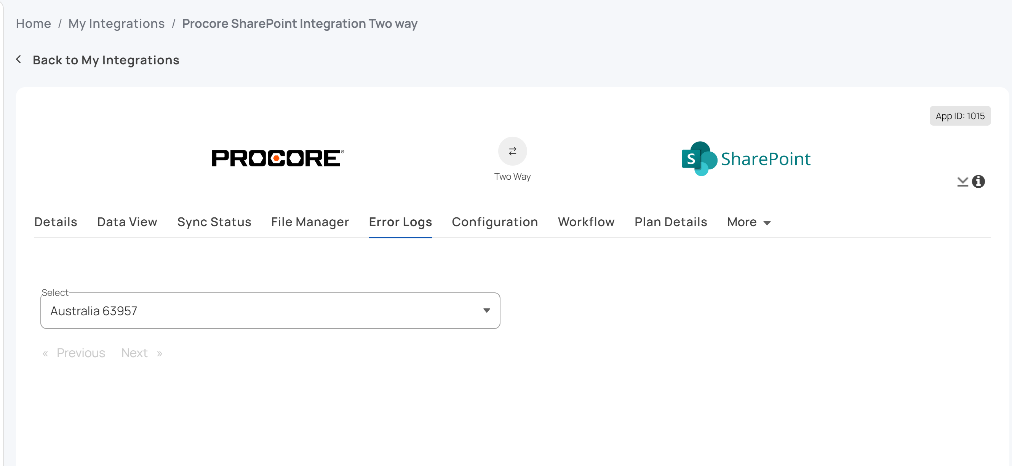Open My Integrations breadcrumb link

coord(116,24)
